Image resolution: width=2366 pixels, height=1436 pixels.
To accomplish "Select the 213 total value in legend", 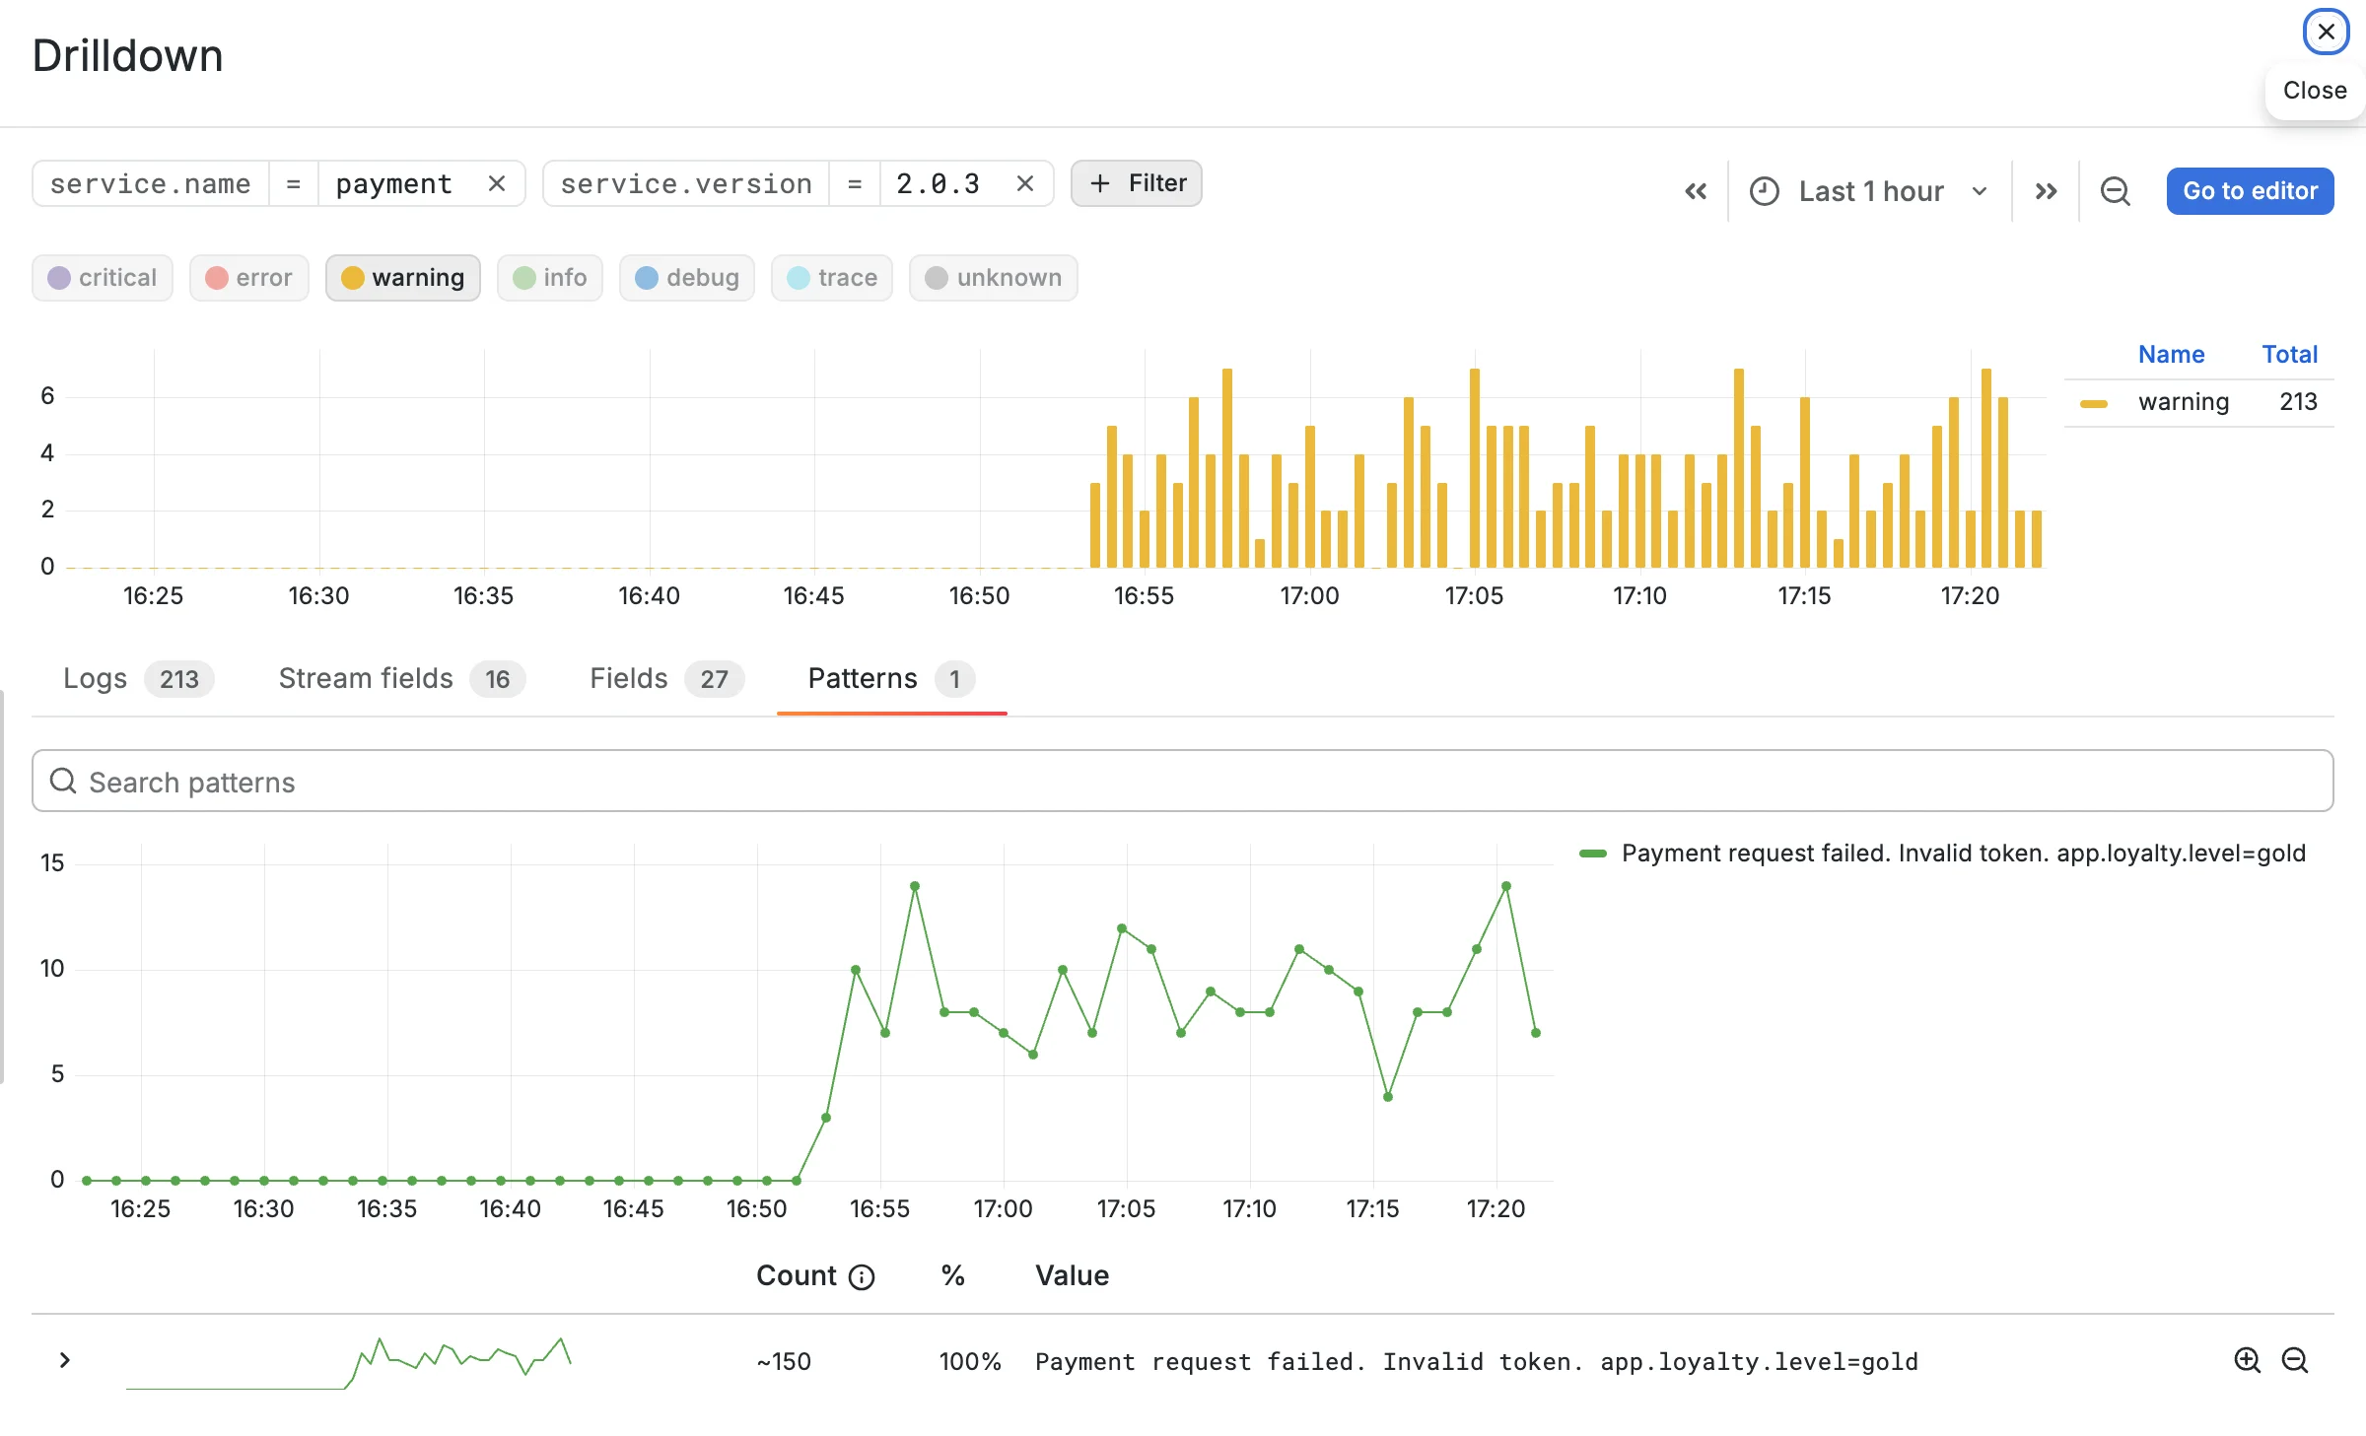I will pyautogui.click(x=2298, y=402).
